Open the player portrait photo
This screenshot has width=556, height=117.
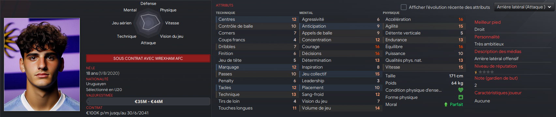(x=42, y=64)
